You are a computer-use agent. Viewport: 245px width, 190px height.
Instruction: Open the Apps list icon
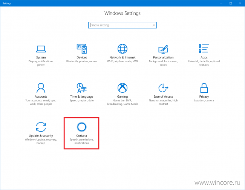(x=204, y=48)
